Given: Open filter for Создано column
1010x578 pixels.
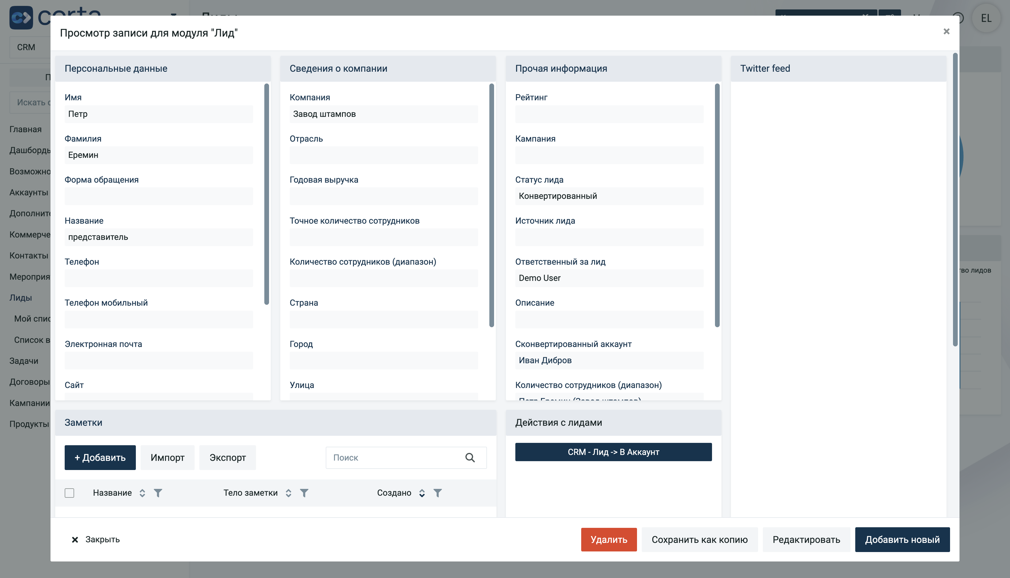Looking at the screenshot, I should coord(437,493).
